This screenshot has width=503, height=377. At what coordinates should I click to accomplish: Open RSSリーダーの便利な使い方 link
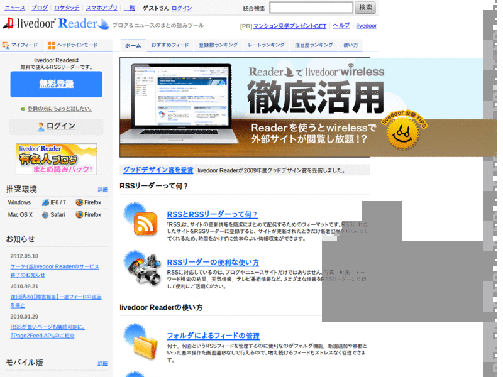(x=213, y=262)
